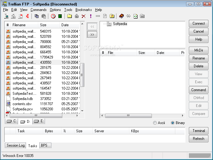Screen dimensions: 213x160
Task: Sort local files by Date column header
Action: 70,25
